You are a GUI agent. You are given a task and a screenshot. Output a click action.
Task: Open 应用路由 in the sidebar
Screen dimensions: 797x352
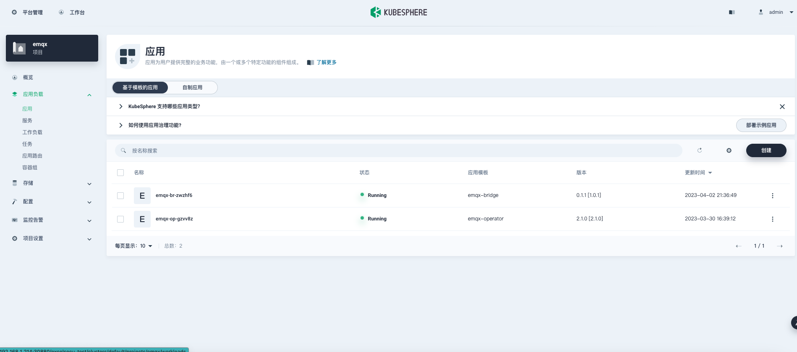(x=32, y=156)
